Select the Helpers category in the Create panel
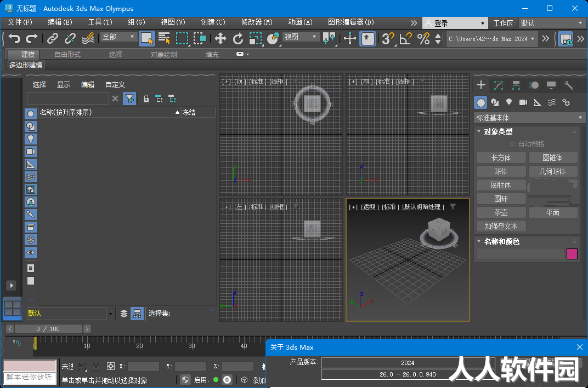This screenshot has width=588, height=388. point(538,102)
